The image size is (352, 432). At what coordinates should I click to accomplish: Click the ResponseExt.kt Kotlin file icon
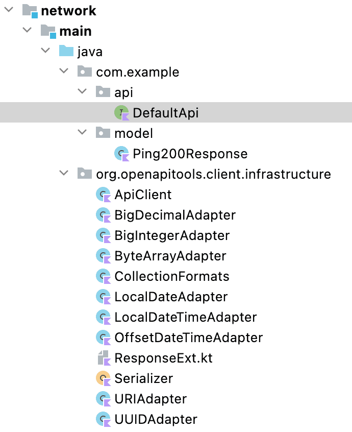(104, 358)
